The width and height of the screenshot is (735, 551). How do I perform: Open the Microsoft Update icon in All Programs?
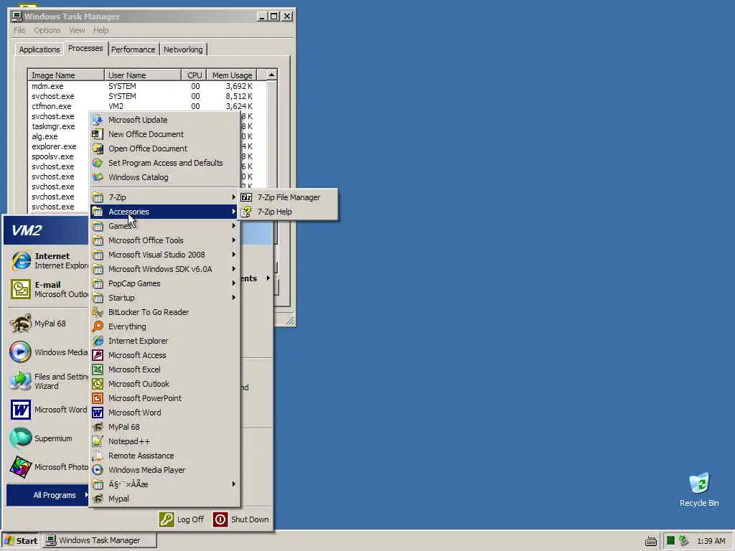tap(98, 120)
